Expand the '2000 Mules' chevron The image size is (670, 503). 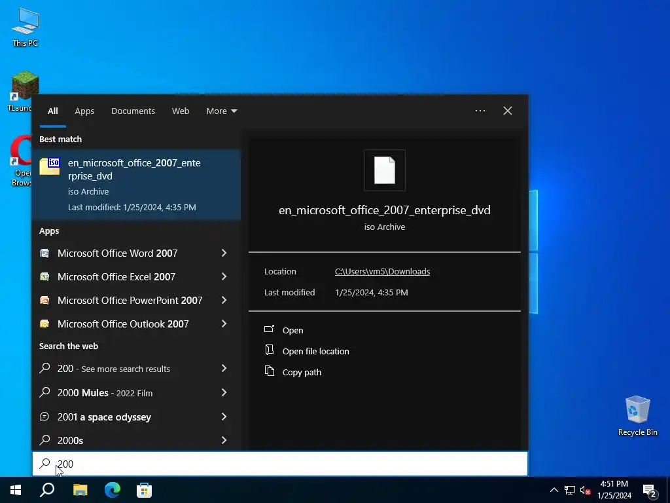[224, 393]
